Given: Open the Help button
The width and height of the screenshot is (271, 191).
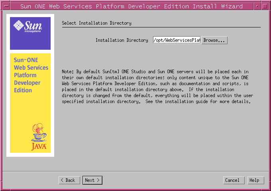Looking at the screenshot, I should (256, 180).
